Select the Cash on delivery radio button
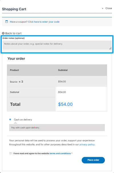 point(10,120)
